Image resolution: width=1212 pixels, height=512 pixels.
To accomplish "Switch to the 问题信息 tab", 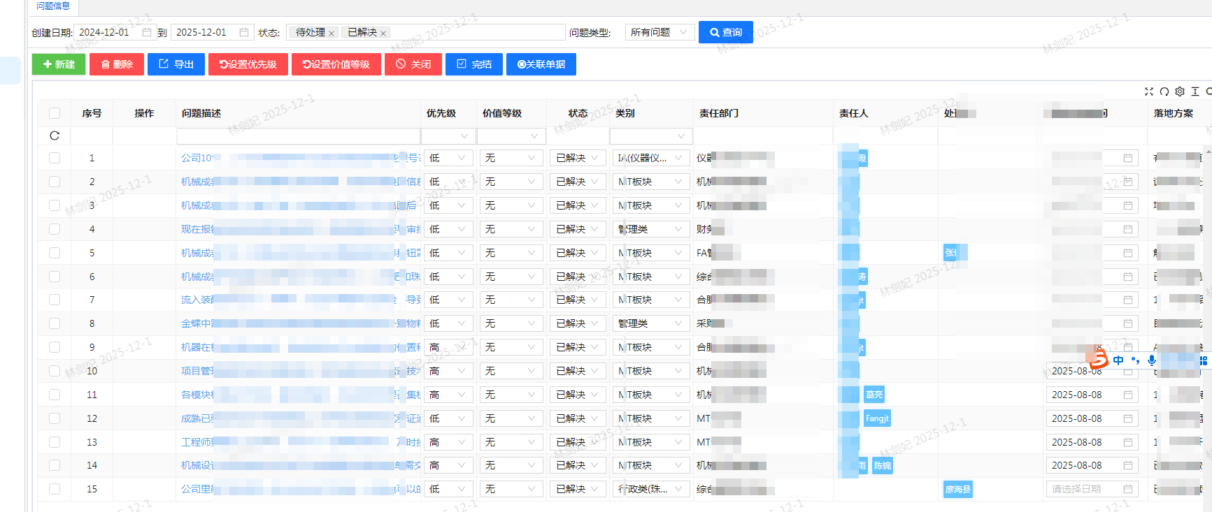I will (53, 6).
